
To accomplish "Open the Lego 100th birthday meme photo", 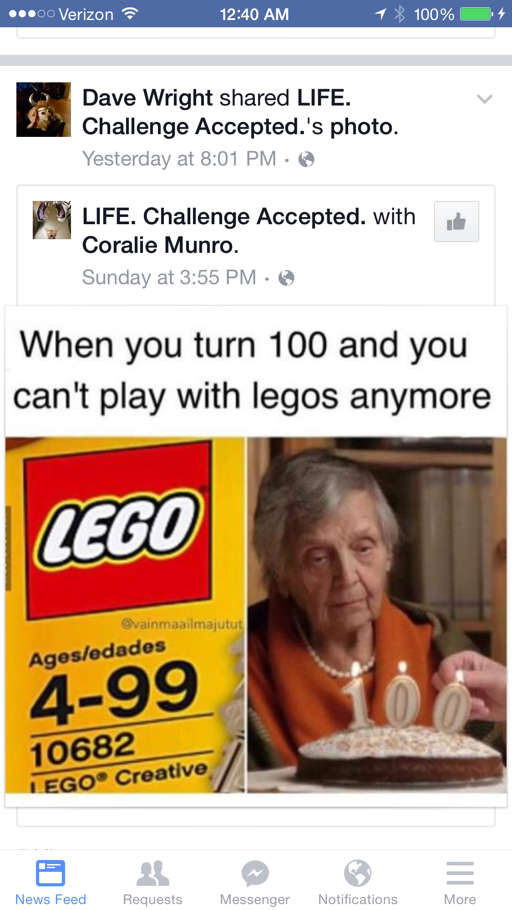I will tap(256, 557).
